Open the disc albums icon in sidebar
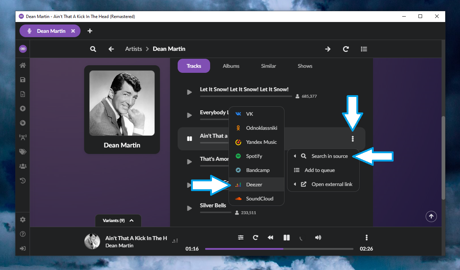 [x=23, y=123]
